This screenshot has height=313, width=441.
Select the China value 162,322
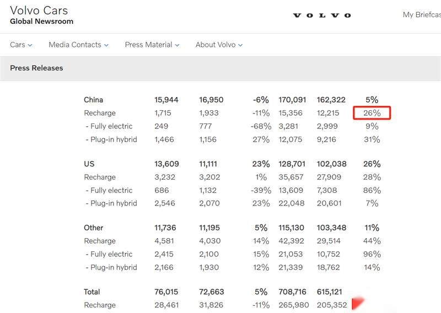click(x=331, y=100)
